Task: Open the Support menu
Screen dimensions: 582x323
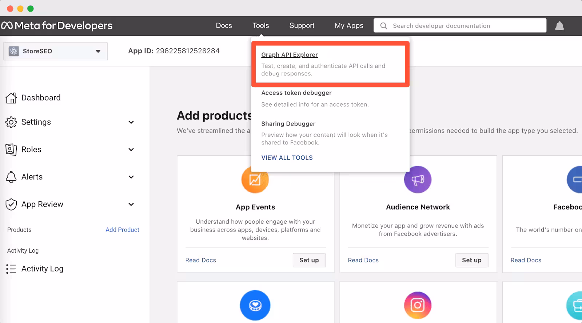Action: (302, 26)
